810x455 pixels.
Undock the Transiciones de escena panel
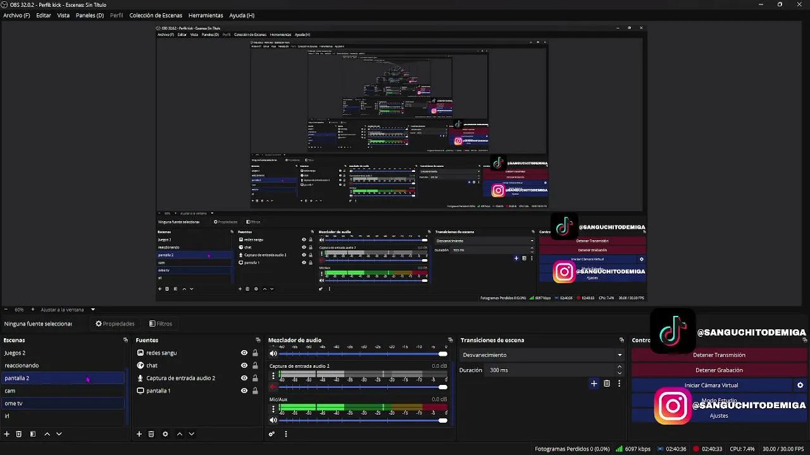pyautogui.click(x=621, y=340)
